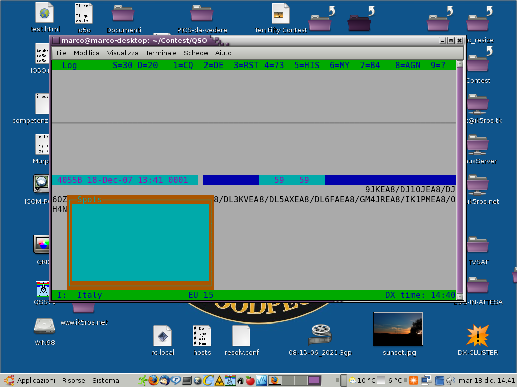Open the Aiuto menu

click(223, 53)
